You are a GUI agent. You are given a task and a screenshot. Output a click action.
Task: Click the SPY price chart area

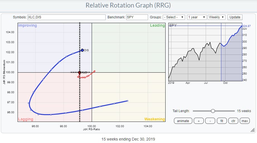[x=195, y=61]
